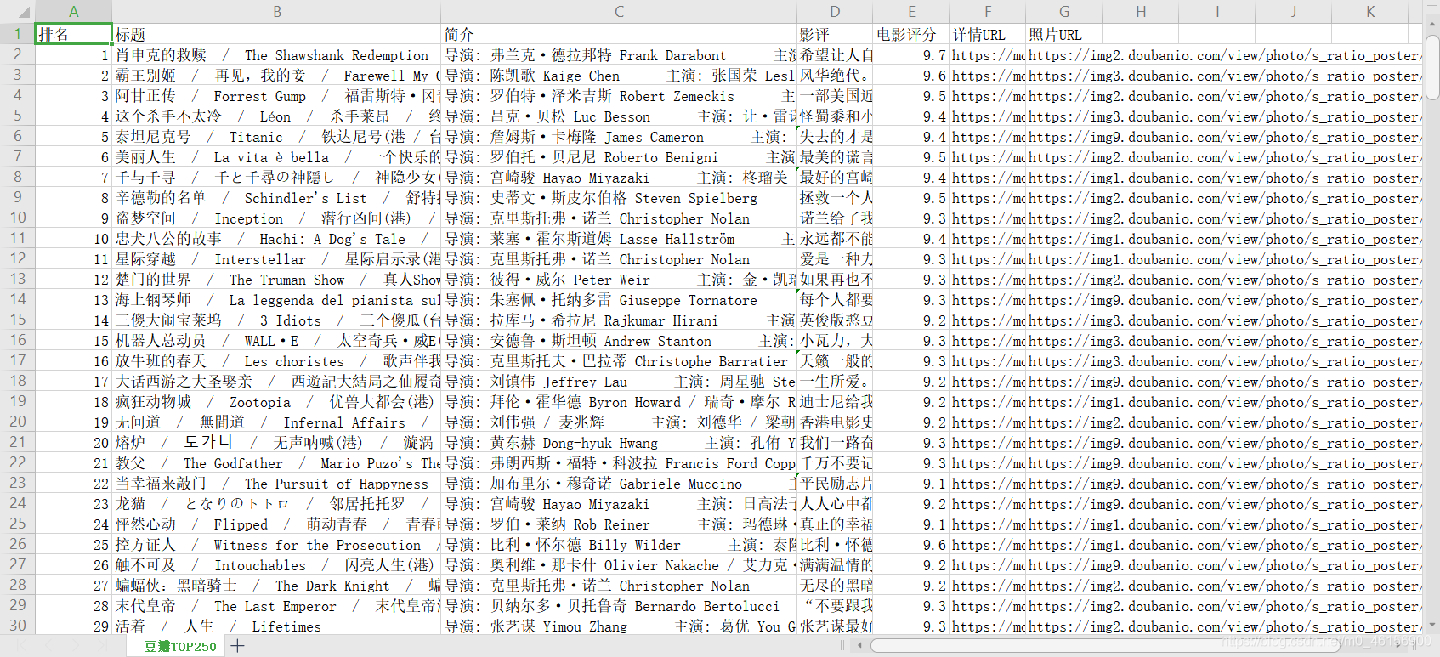Click Frank Darabont director cell
Screen dimensions: 1440x657
tap(619, 55)
